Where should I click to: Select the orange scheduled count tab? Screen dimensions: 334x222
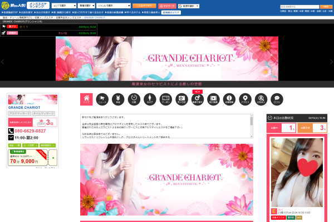click(312, 128)
